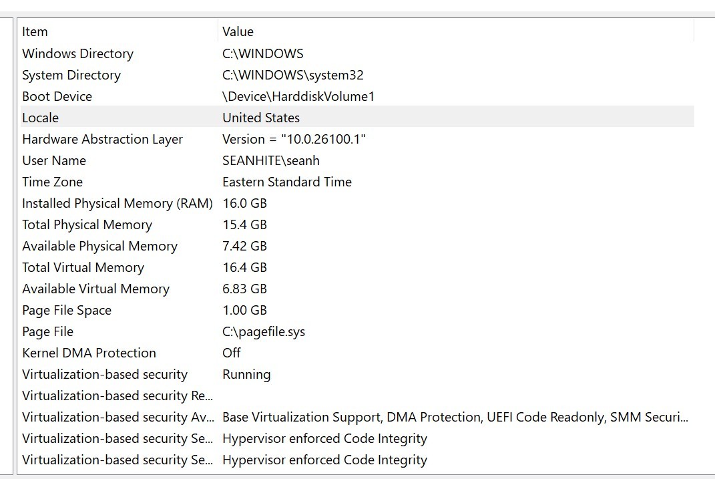The width and height of the screenshot is (715, 479).
Task: Click the Total Physical Memory row
Action: (87, 224)
